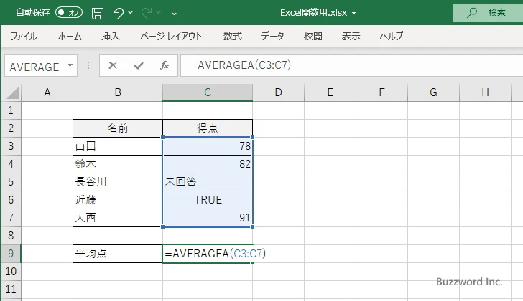Select row 8 header
This screenshot has width=523, height=301.
click(11, 236)
